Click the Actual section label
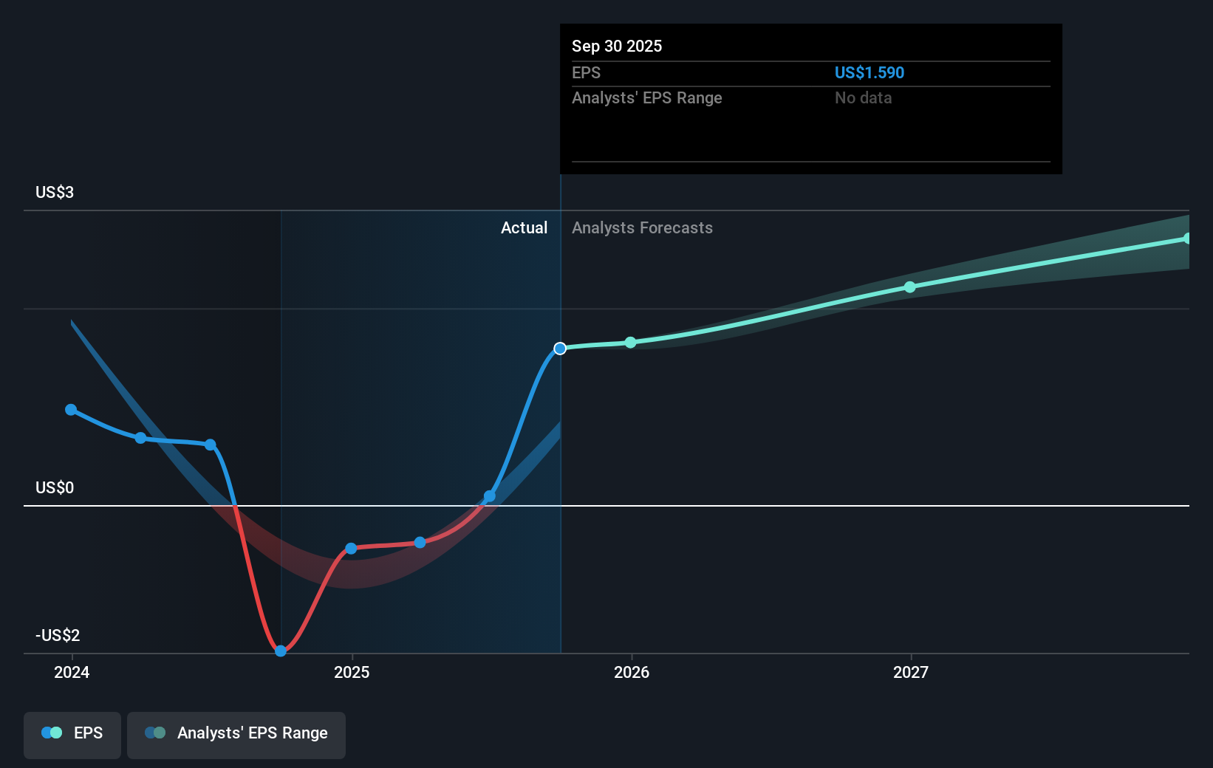 point(524,228)
